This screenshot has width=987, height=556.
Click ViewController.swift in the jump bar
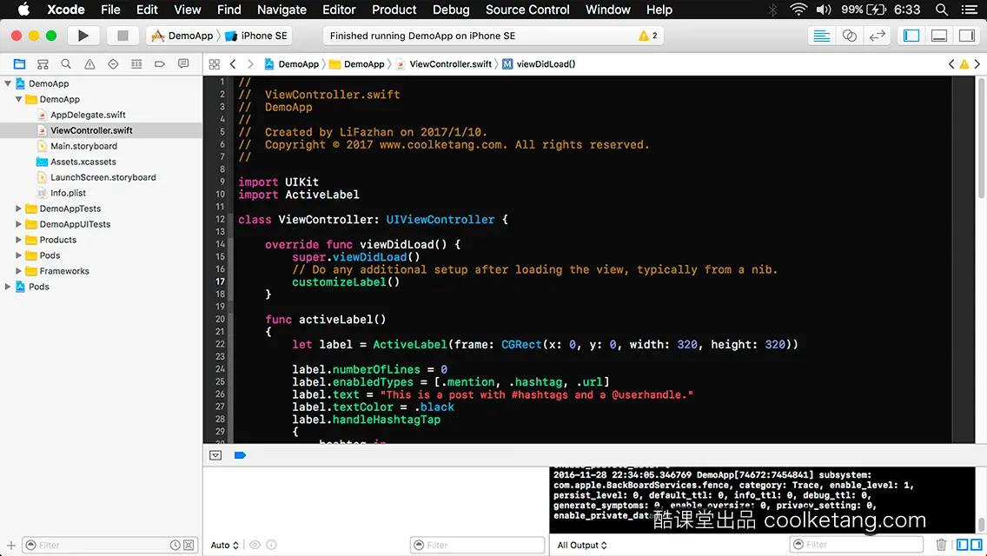(444, 64)
